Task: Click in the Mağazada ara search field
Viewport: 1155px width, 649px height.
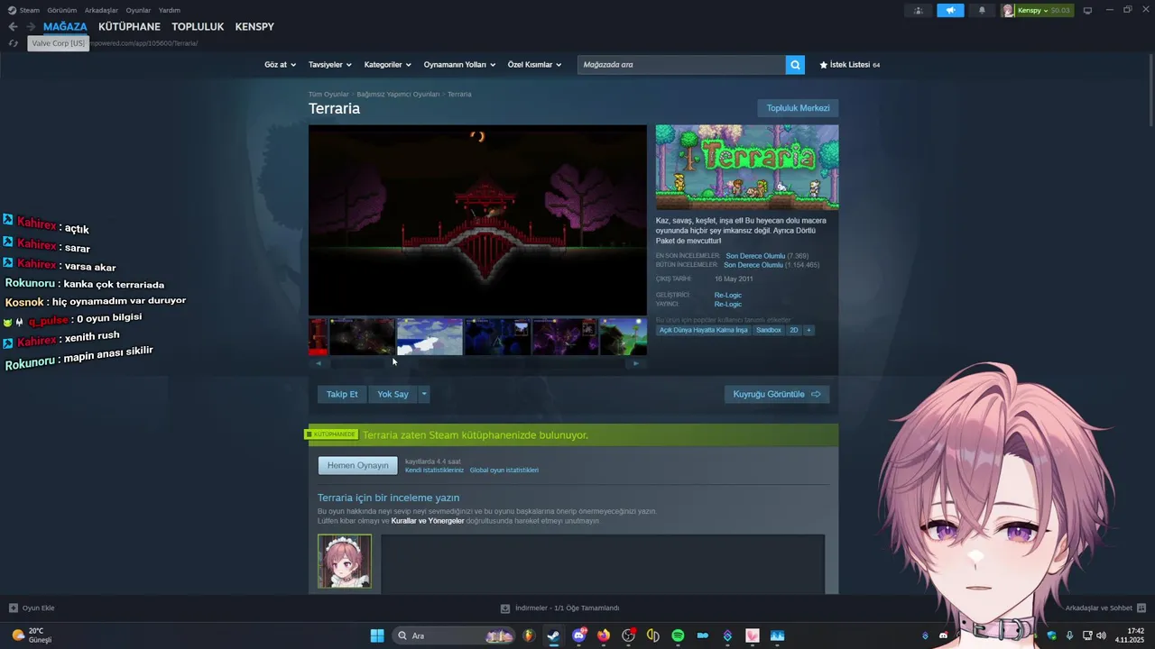Action: pyautogui.click(x=681, y=65)
